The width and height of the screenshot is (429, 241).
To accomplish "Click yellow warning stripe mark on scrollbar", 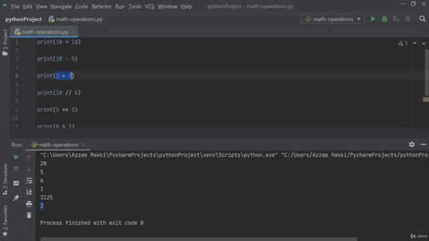I will 426,100.
